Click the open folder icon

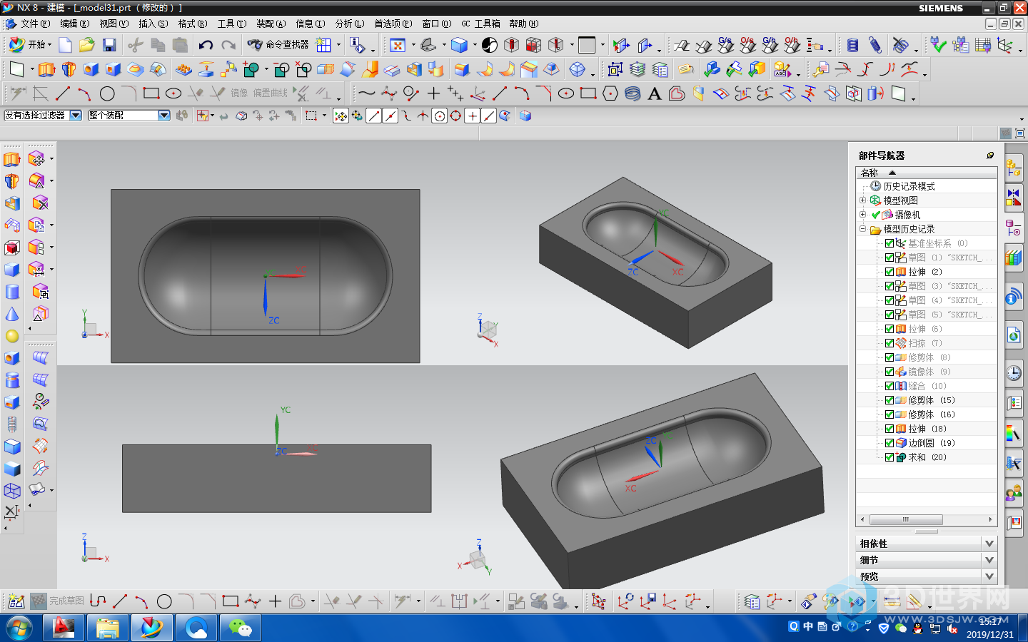(x=87, y=45)
